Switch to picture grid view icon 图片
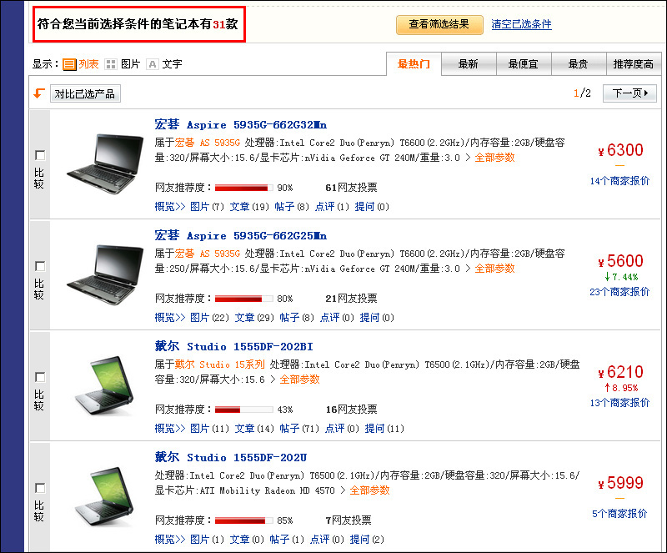Viewport: 667px width, 553px height. coord(111,64)
